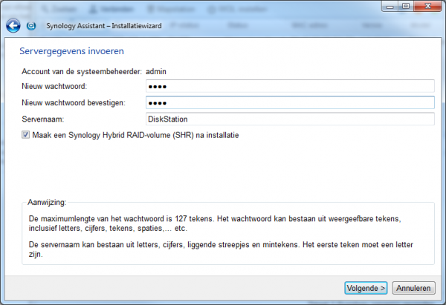Maximize the installation wizard window
Screen dimensions: 446x305
pyautogui.click(x=405, y=6)
